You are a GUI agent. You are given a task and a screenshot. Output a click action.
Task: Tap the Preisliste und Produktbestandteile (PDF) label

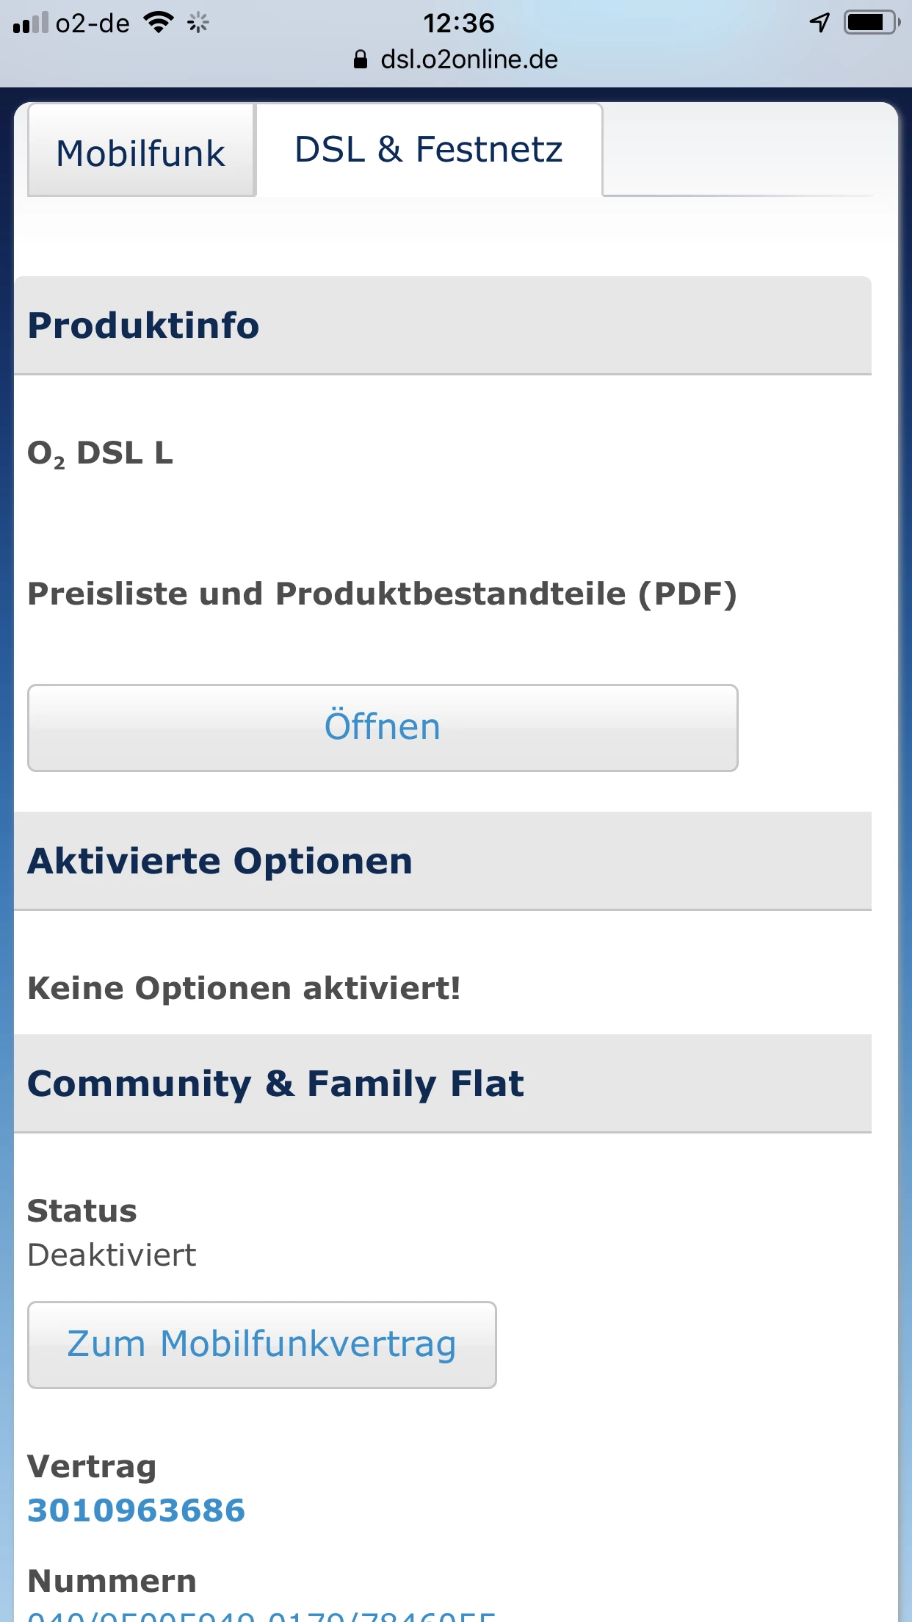click(382, 594)
